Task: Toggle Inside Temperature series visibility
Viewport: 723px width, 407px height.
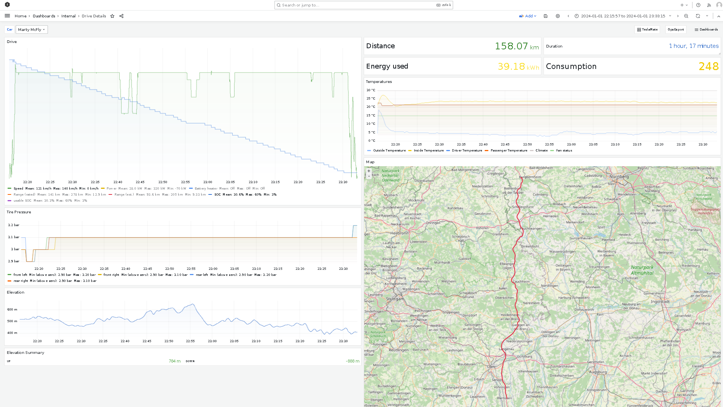Action: 429,150
